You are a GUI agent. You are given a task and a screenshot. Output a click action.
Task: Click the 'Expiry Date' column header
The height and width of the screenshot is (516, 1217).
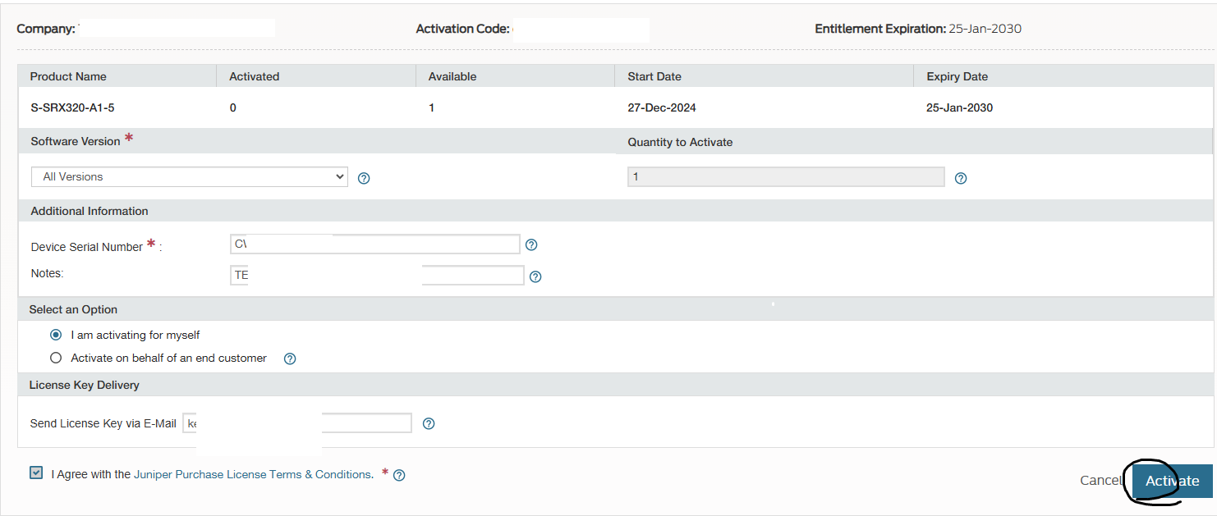point(958,76)
